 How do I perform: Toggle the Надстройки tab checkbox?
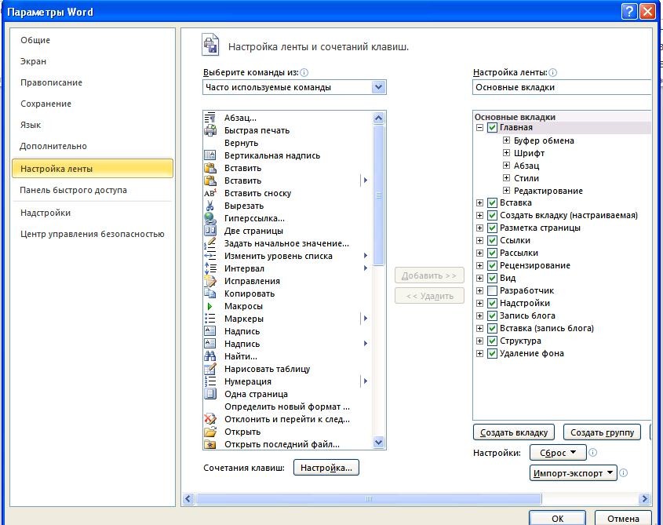coord(492,303)
